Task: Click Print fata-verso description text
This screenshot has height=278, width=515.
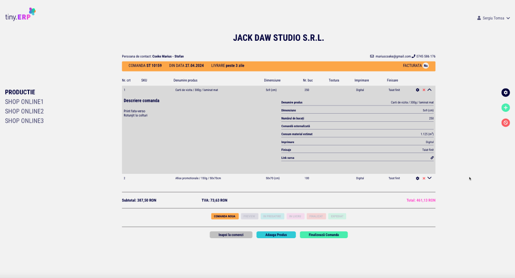Action: coord(134,111)
